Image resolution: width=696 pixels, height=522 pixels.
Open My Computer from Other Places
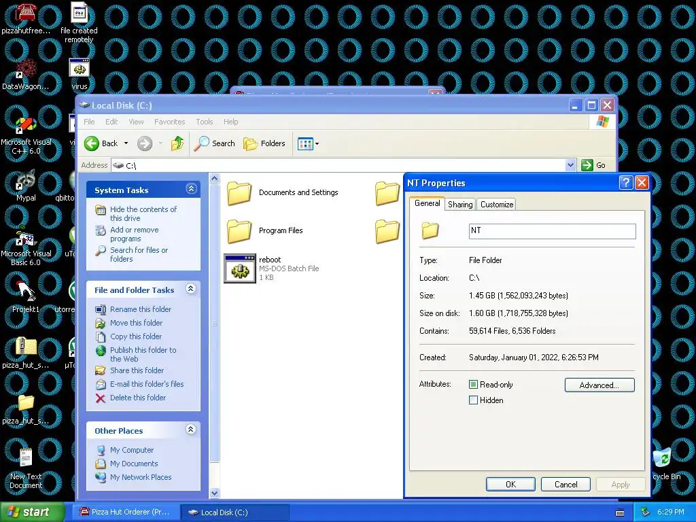pos(131,450)
